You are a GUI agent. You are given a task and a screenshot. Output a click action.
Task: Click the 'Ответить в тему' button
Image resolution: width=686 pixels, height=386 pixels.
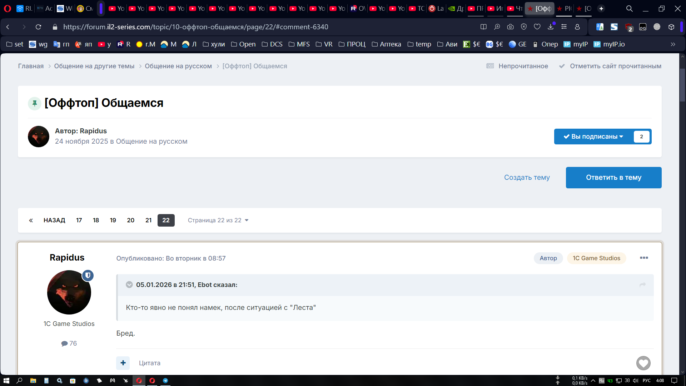pos(613,178)
